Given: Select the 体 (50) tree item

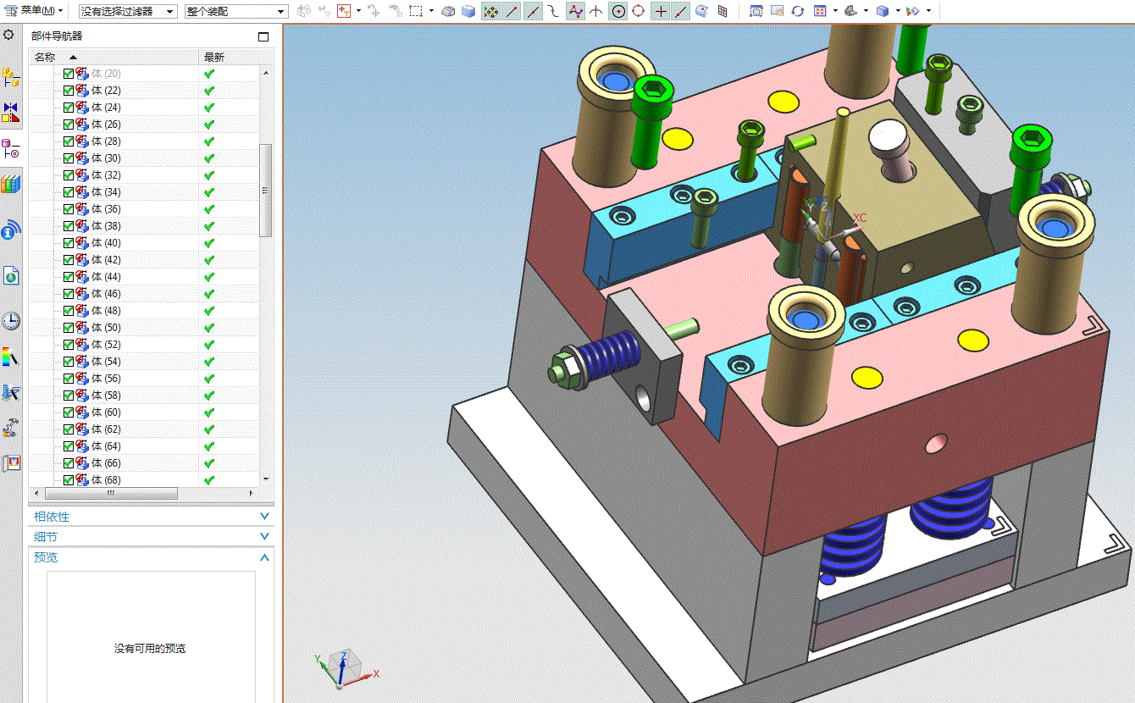Looking at the screenshot, I should click(x=106, y=328).
